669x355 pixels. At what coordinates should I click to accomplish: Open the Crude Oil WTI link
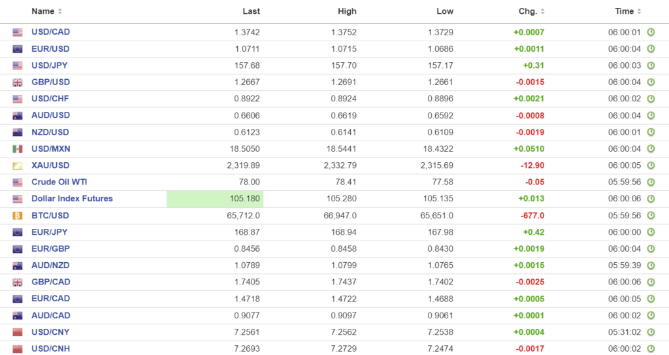pos(58,182)
